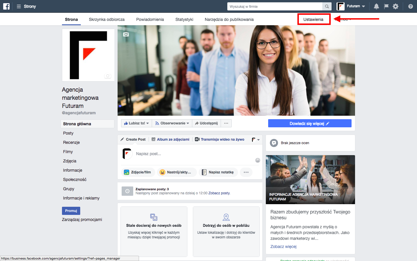Open Informacje in the sidebar
Viewport: 417px width, 261px height.
pyautogui.click(x=73, y=170)
